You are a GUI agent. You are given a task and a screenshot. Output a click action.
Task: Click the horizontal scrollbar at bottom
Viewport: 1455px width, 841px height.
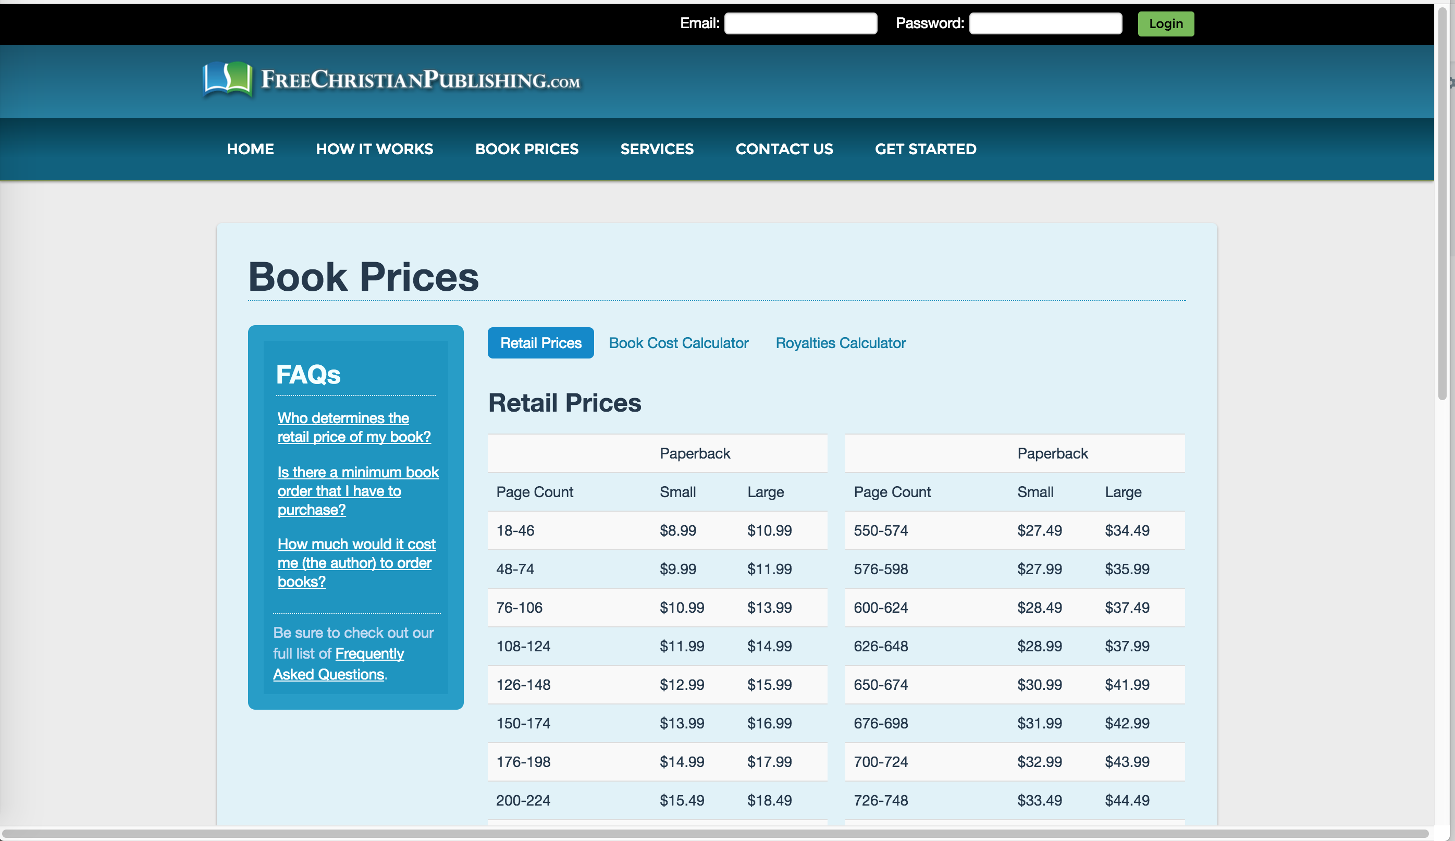[x=715, y=834]
